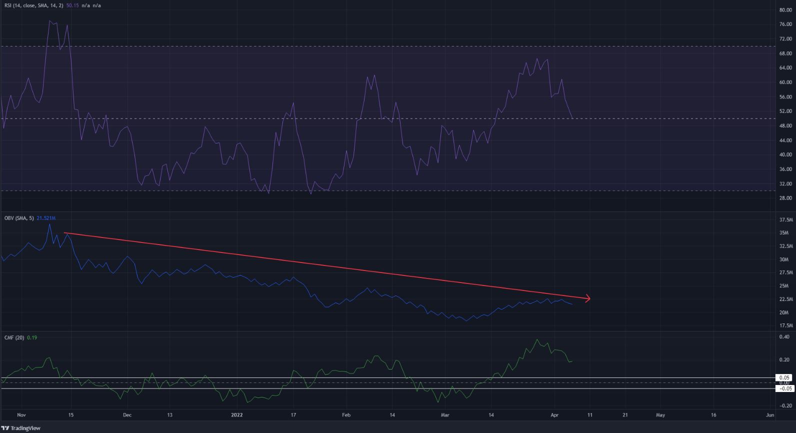Click the 80.00 RSI scale label
The height and width of the screenshot is (433, 796).
(785, 10)
